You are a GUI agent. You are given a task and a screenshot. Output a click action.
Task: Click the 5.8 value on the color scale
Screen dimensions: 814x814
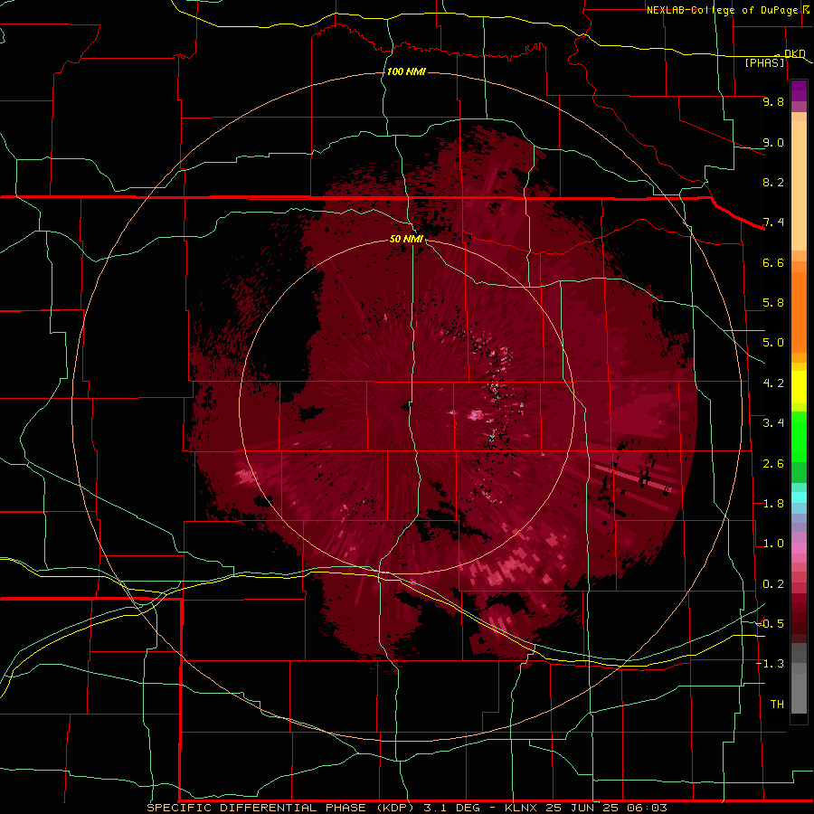pos(773,303)
